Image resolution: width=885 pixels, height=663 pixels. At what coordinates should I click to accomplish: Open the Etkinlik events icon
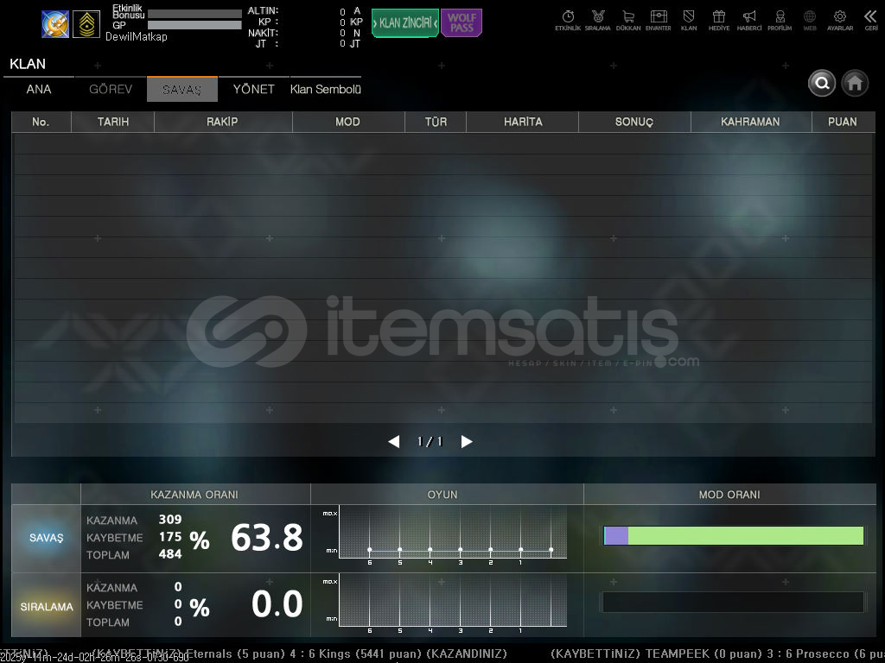pos(568,19)
